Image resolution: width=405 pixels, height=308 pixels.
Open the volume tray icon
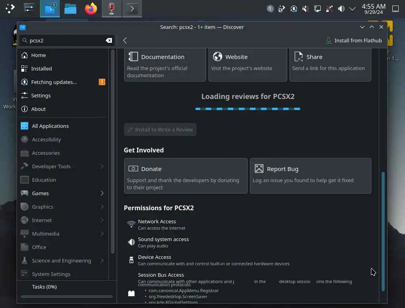pyautogui.click(x=341, y=9)
